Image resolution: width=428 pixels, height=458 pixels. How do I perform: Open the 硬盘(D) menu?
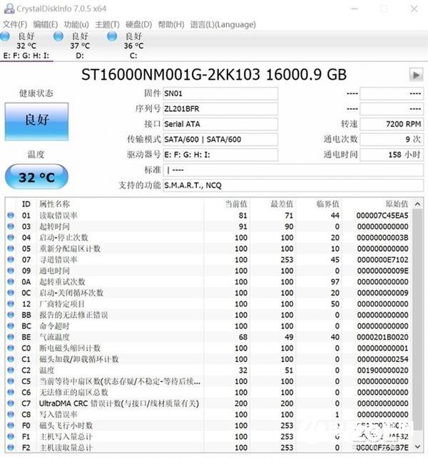click(x=138, y=24)
